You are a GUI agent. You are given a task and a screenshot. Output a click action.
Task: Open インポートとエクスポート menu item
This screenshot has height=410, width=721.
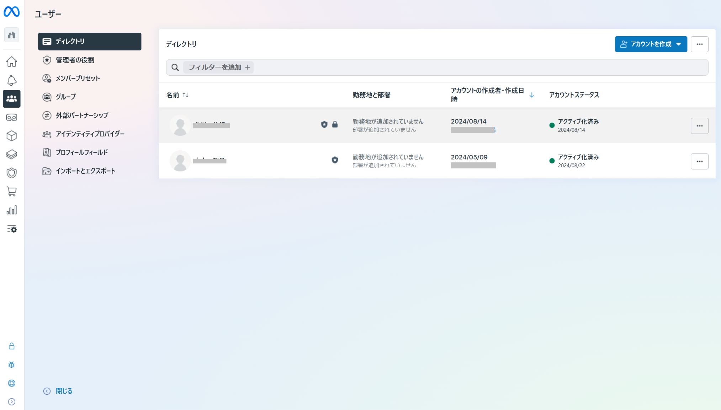coord(90,171)
